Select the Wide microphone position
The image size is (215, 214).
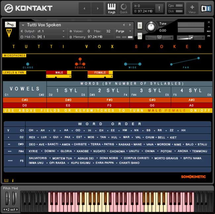pyautogui.click(x=132, y=65)
